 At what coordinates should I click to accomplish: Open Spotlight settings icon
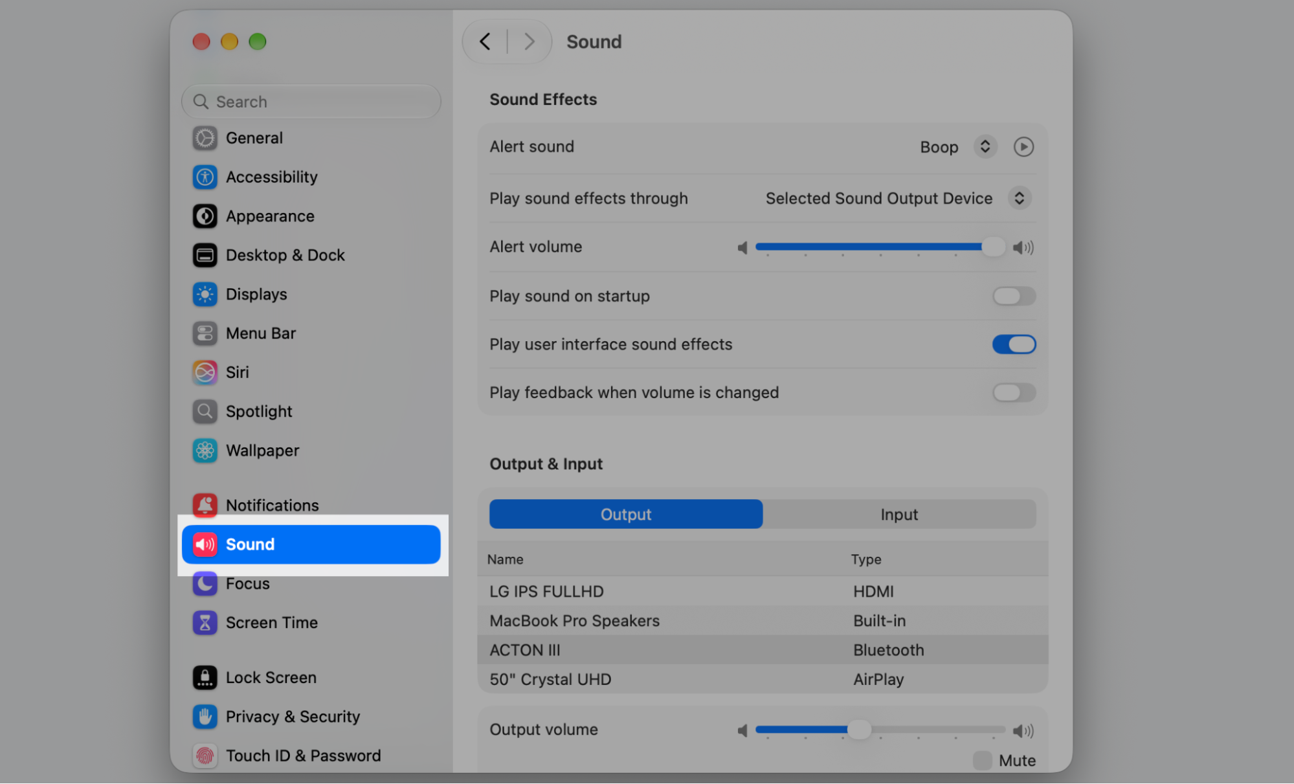click(x=205, y=411)
